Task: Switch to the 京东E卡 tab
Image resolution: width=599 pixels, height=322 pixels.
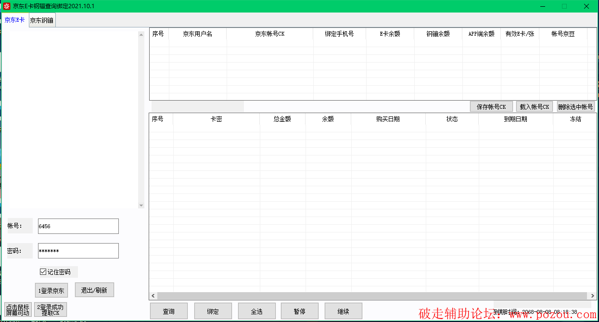Action: point(14,20)
